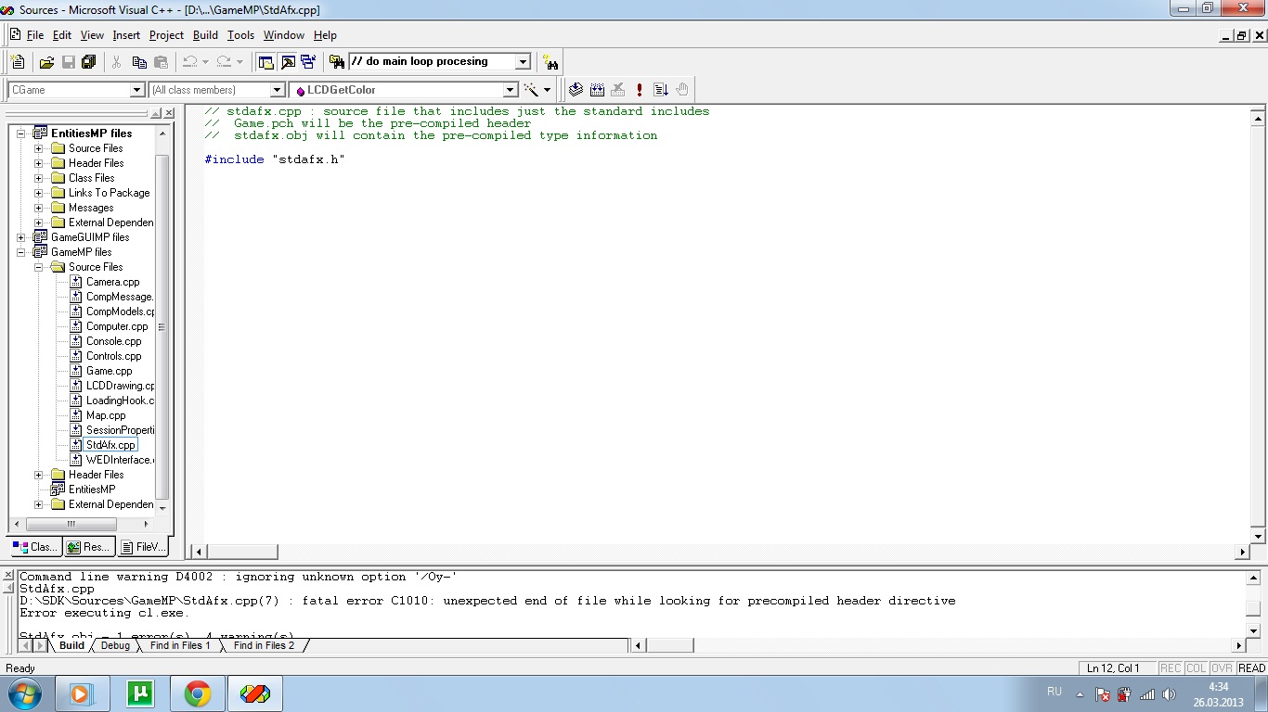The image size is (1268, 712).
Task: Select Map.cpp in file tree
Action: coord(106,415)
